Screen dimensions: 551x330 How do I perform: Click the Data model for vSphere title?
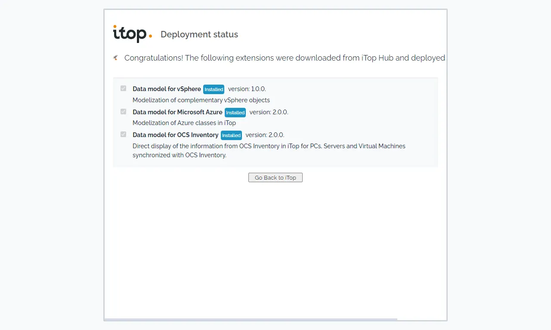pyautogui.click(x=167, y=89)
